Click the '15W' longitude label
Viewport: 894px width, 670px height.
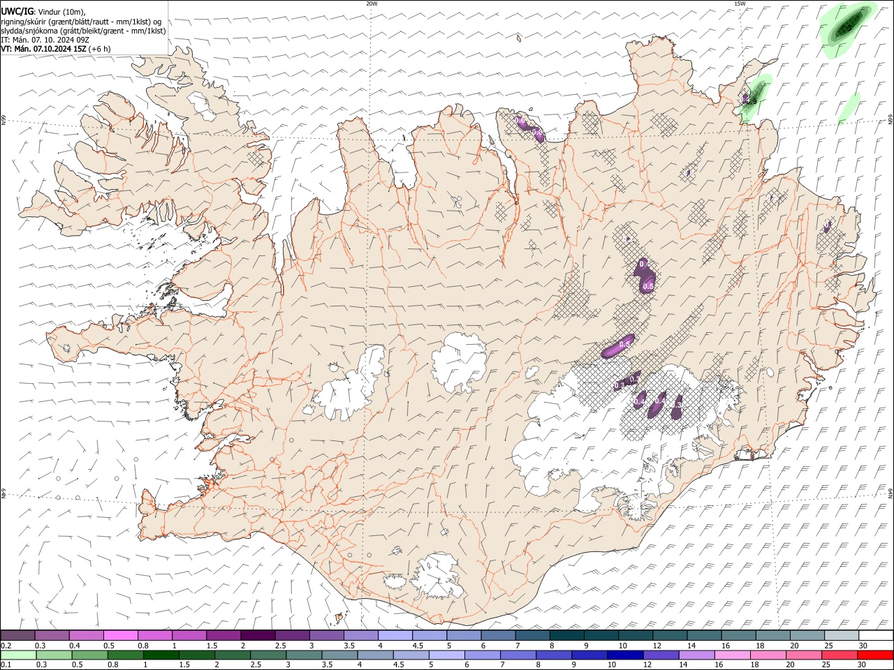tap(739, 3)
